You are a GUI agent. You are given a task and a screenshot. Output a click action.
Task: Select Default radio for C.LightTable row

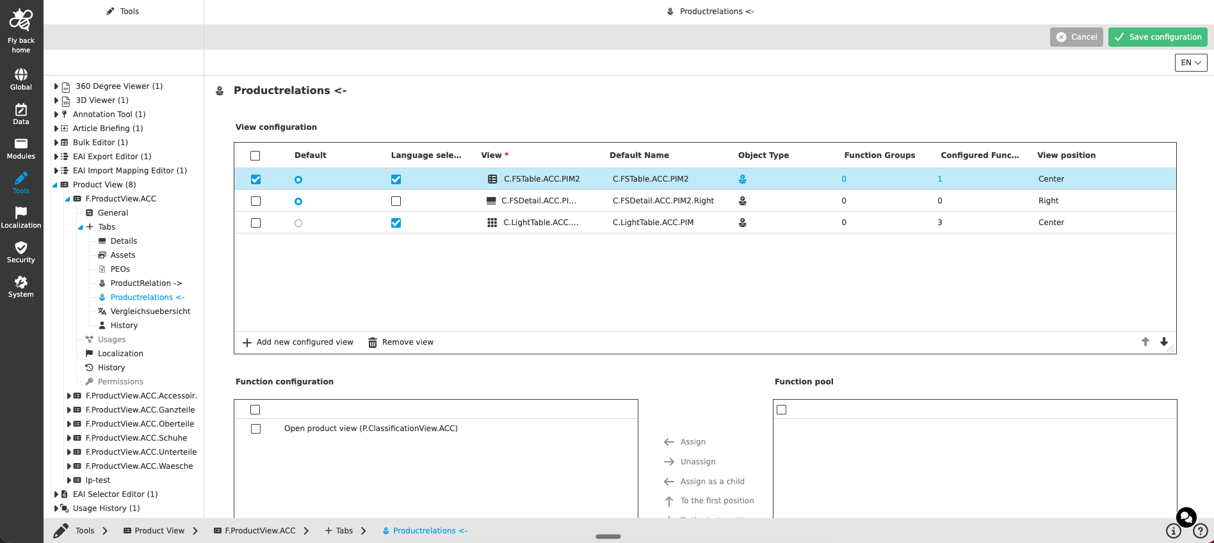click(298, 223)
